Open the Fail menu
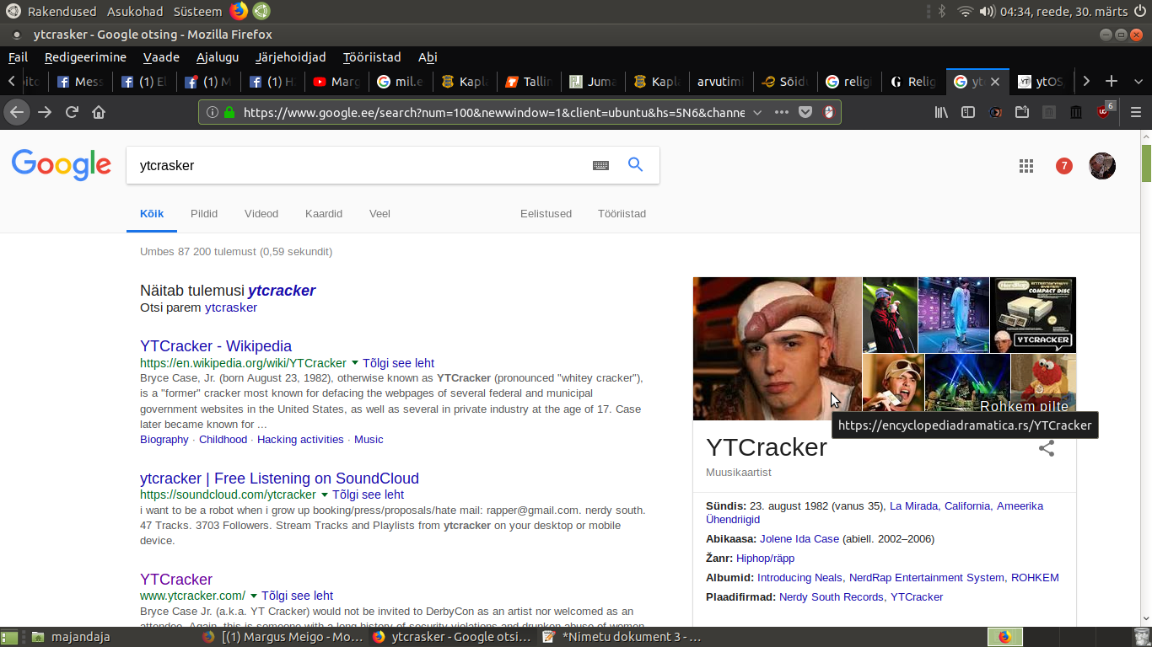1152x647 pixels. pos(18,57)
